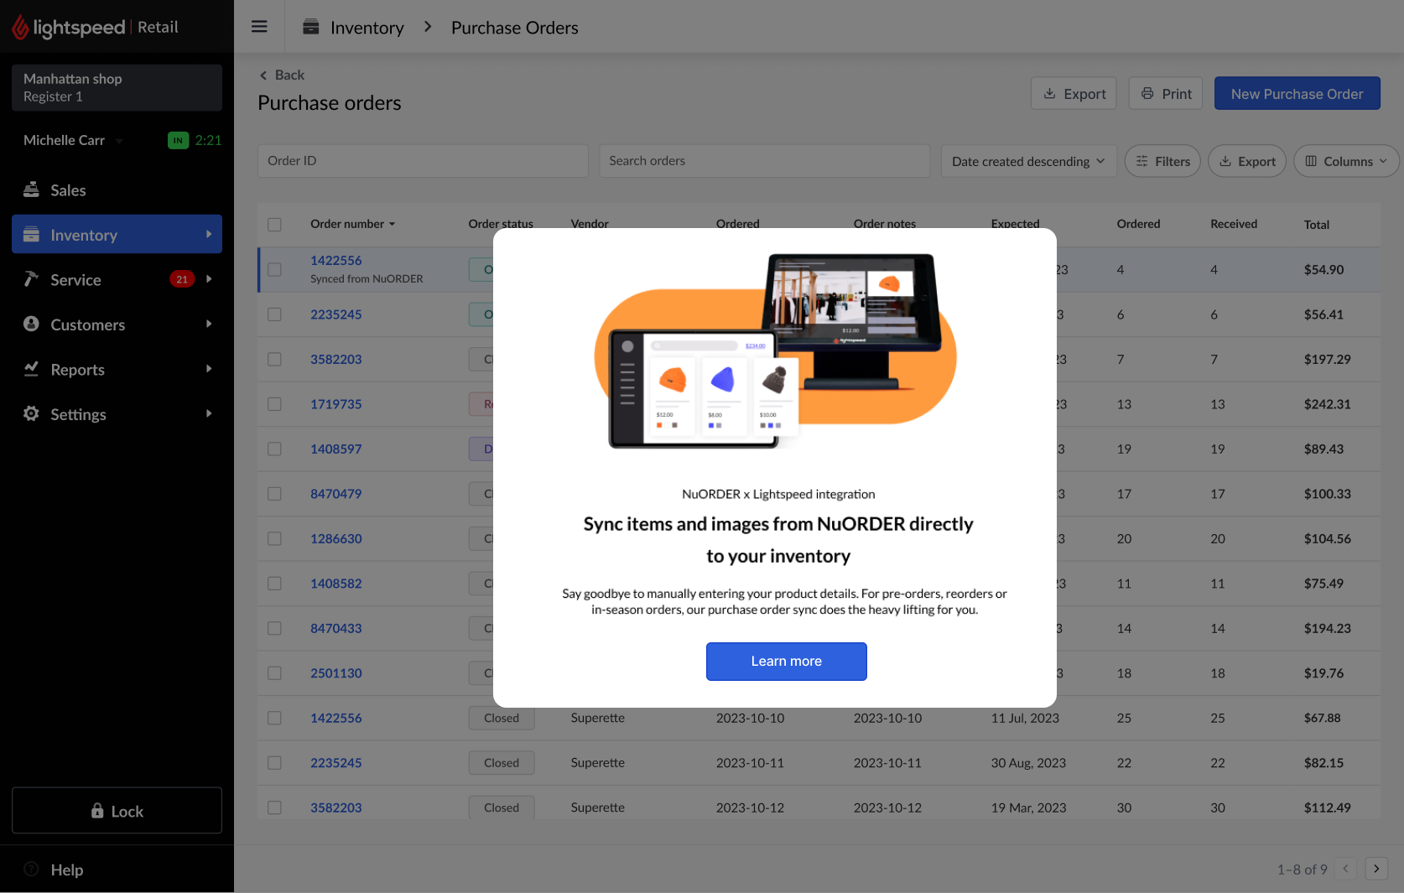This screenshot has width=1404, height=893.
Task: Open the Service menu item
Action: [117, 279]
